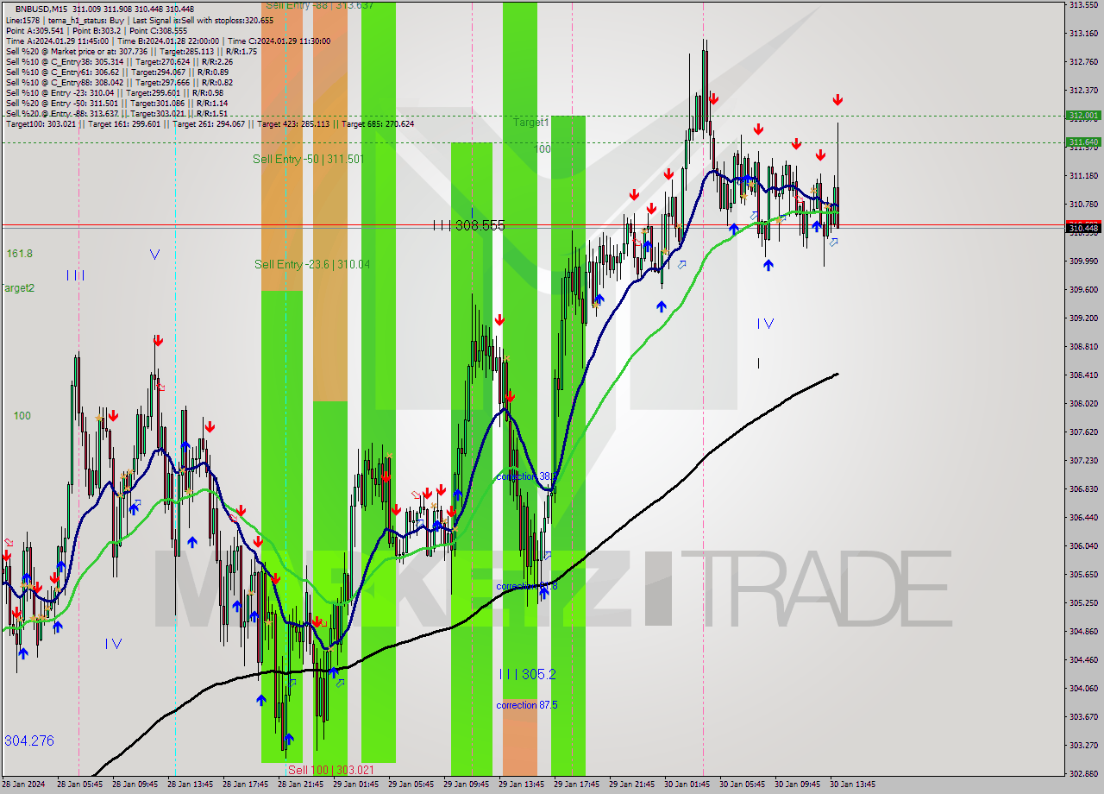Click the '29 Jan 13:45' time axis label

[521, 785]
